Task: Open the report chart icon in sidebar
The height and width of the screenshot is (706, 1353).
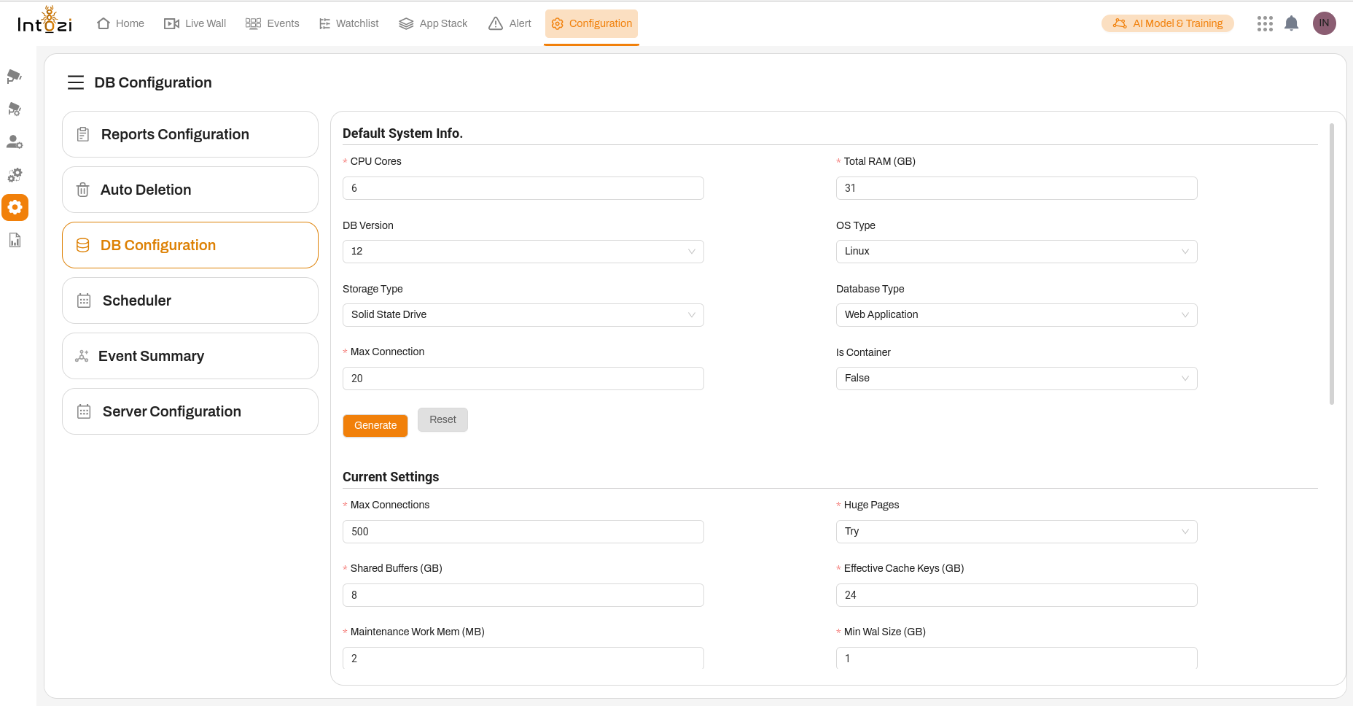Action: (15, 241)
